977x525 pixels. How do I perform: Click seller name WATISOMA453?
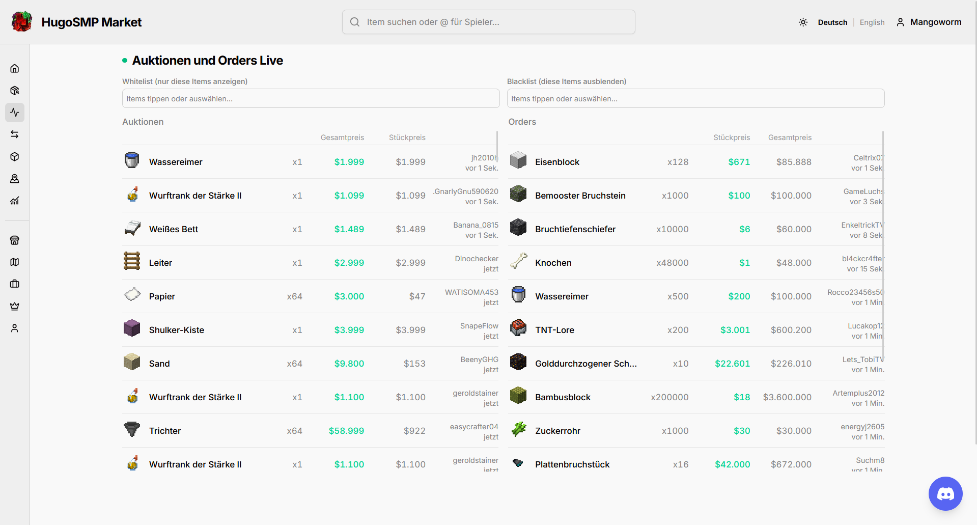471,292
